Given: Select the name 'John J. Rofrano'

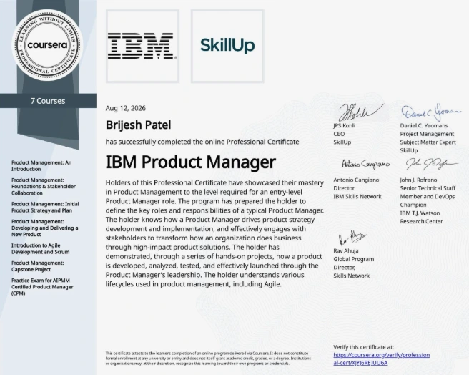Looking at the screenshot, I should (418, 180).
